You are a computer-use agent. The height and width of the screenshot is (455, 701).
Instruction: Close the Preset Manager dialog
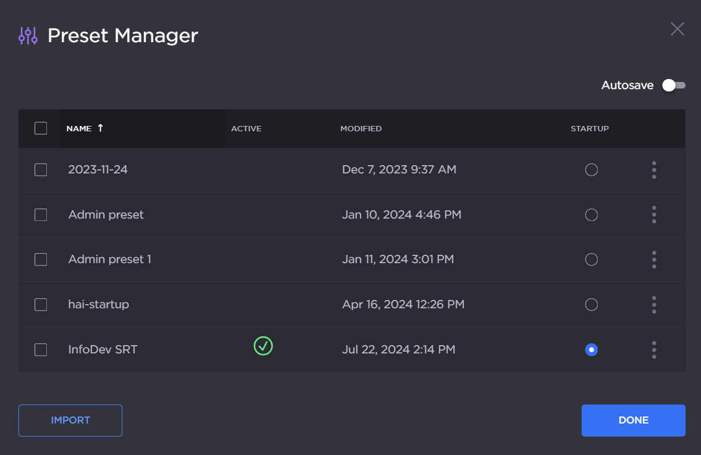coord(677,29)
